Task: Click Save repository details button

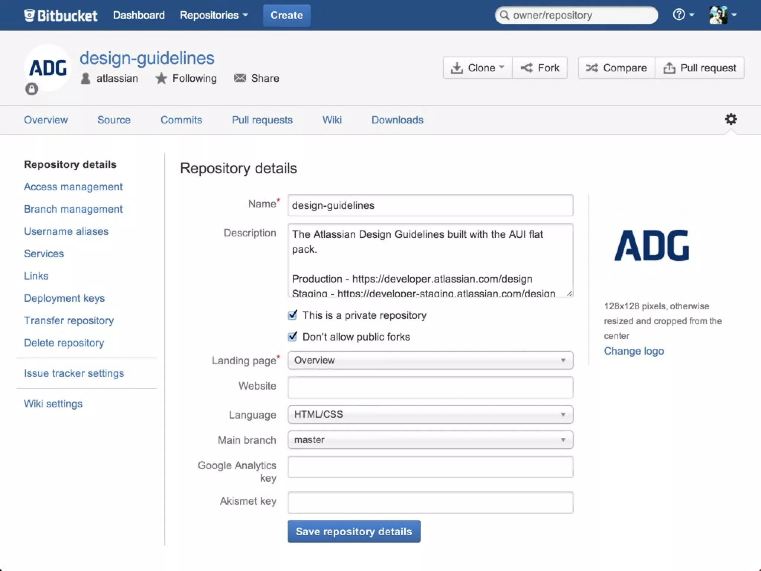Action: point(354,531)
